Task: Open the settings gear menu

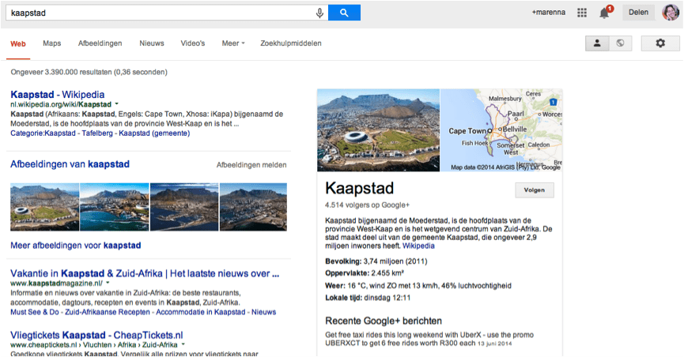Action: point(660,43)
